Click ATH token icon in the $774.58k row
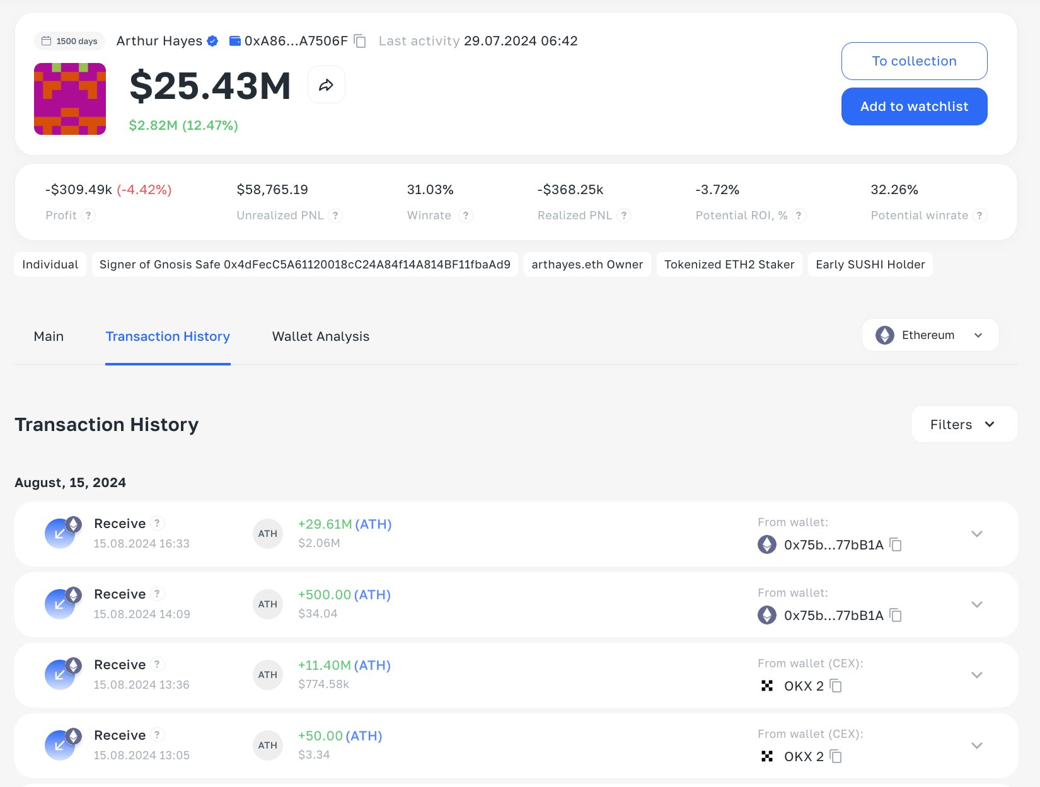Screen dimensions: 1040x787 point(267,675)
